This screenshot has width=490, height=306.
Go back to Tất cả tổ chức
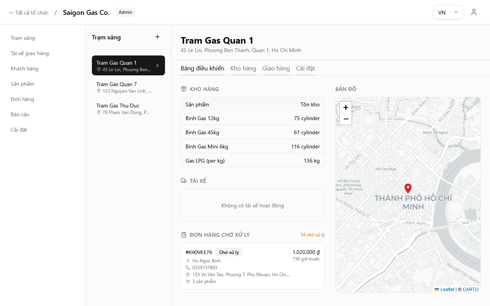[29, 13]
